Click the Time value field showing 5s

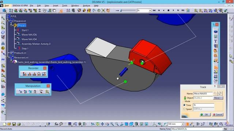(x=204, y=105)
